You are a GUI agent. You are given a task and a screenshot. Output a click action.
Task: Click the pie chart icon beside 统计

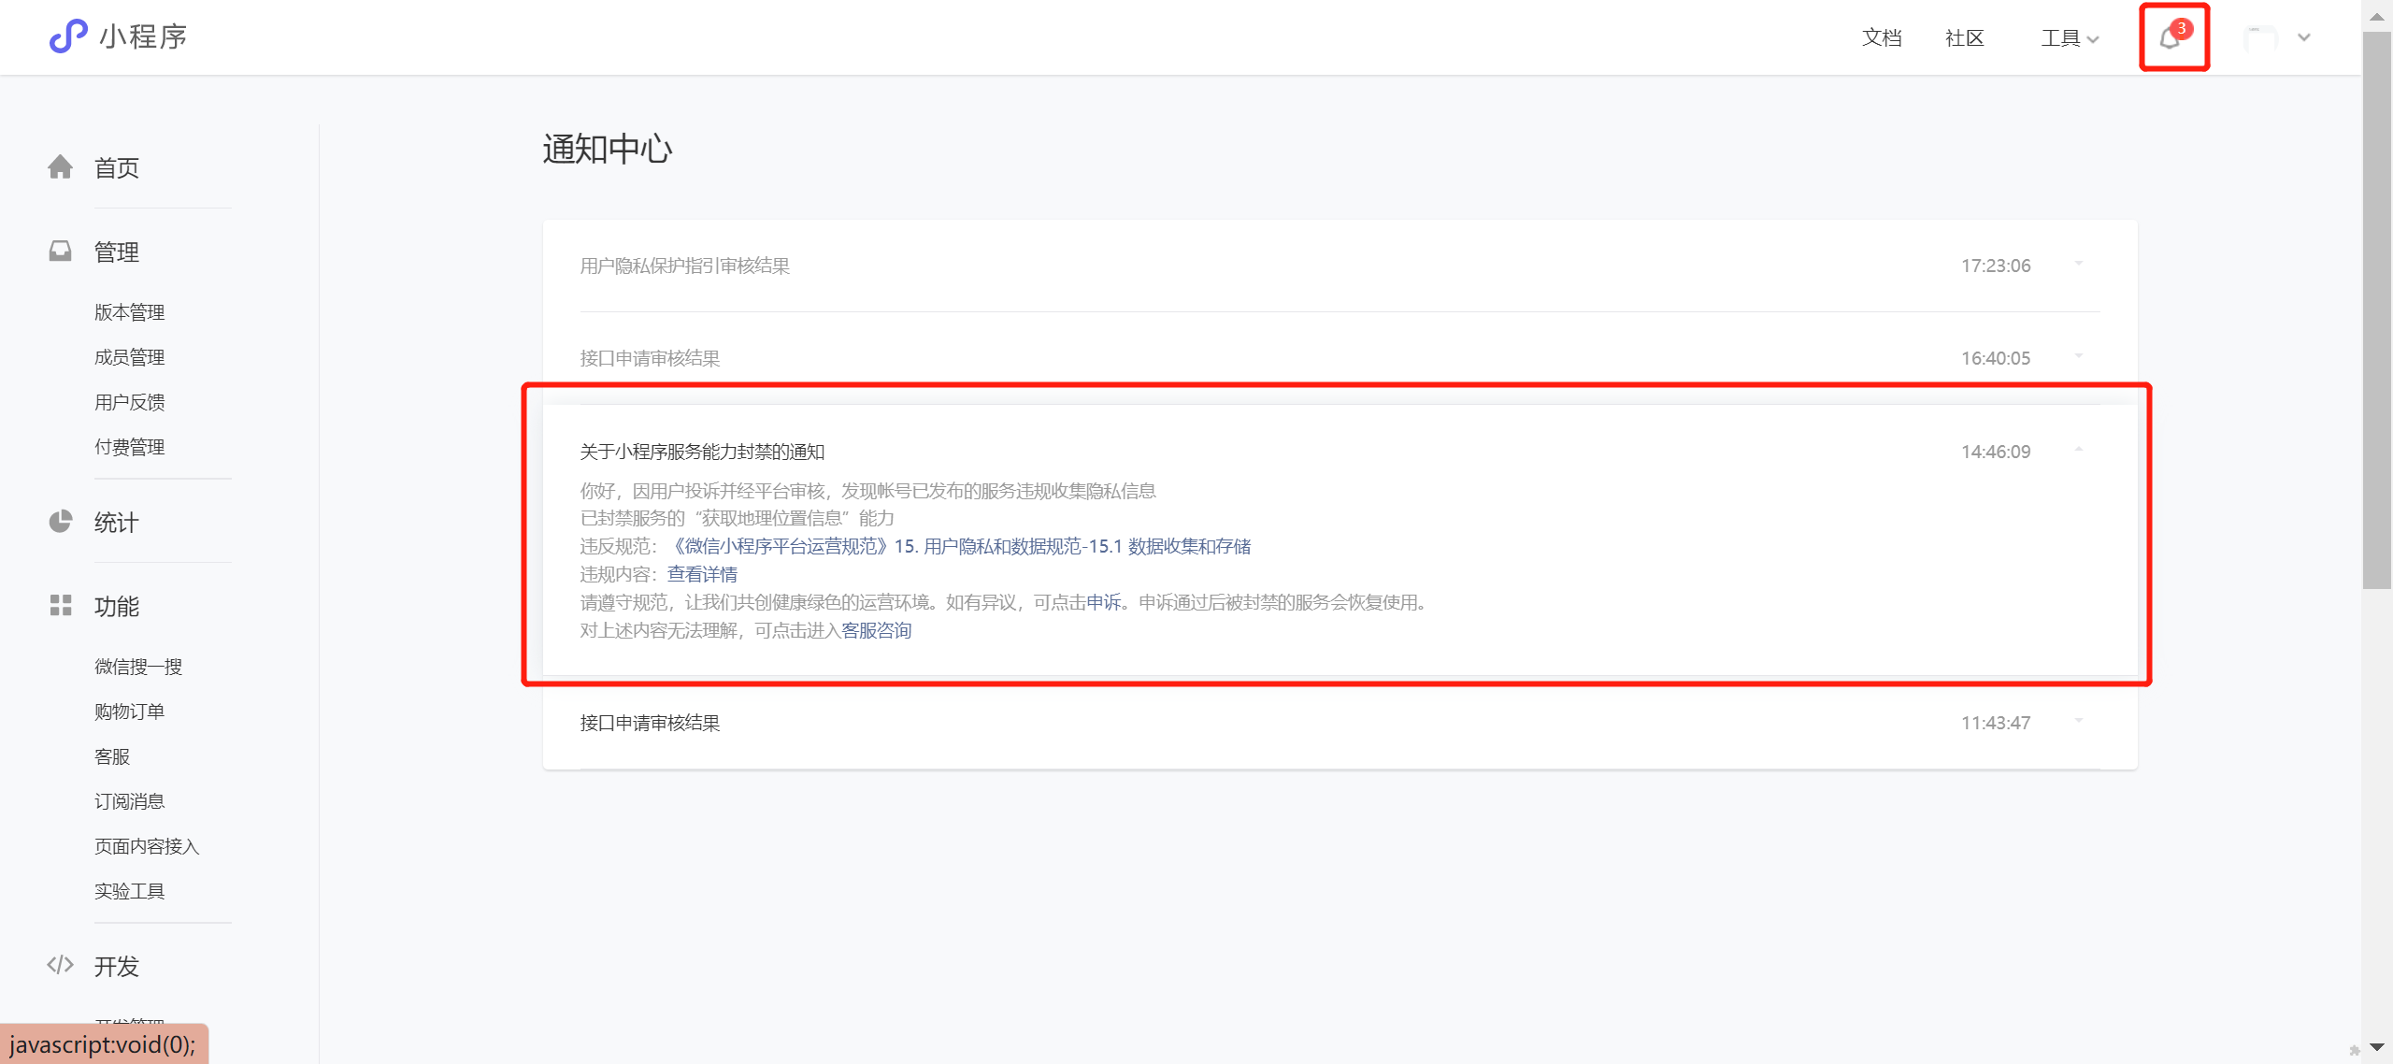pos(61,521)
